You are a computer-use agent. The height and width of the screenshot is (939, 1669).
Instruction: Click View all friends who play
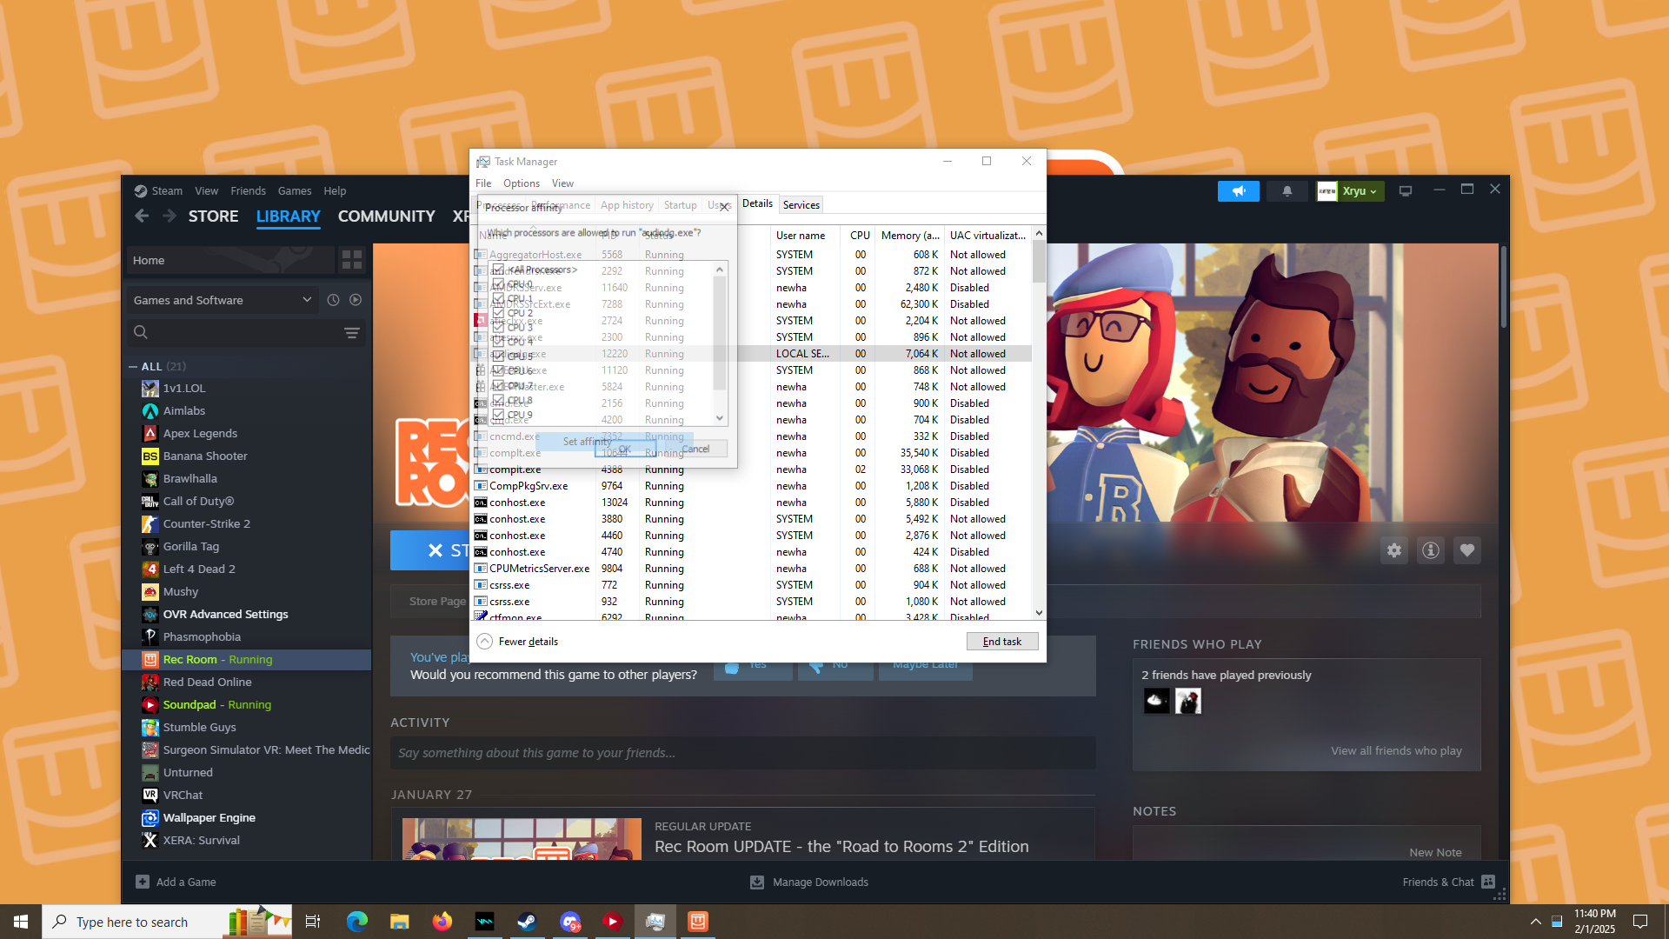(x=1395, y=751)
